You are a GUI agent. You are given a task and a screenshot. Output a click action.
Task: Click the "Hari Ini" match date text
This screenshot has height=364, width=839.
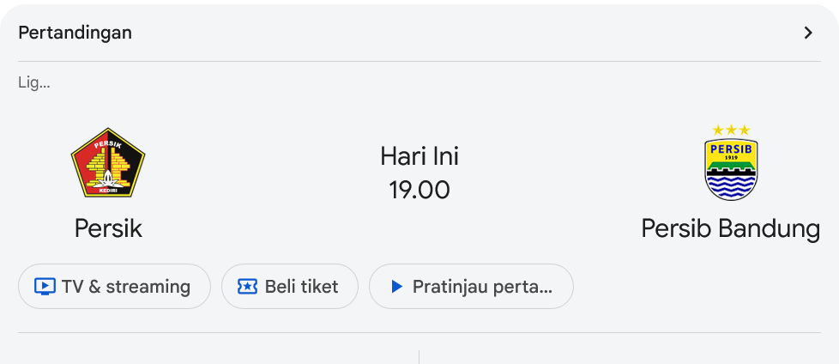click(419, 156)
